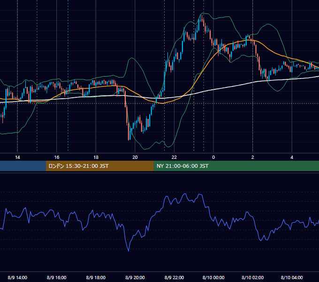Screen dimensions: 319x282
Task: Click the 8/9 18:00 time label
Action: pos(96,277)
